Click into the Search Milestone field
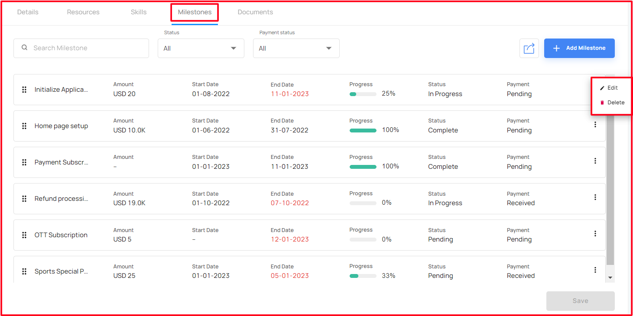This screenshot has height=316, width=633. click(81, 48)
